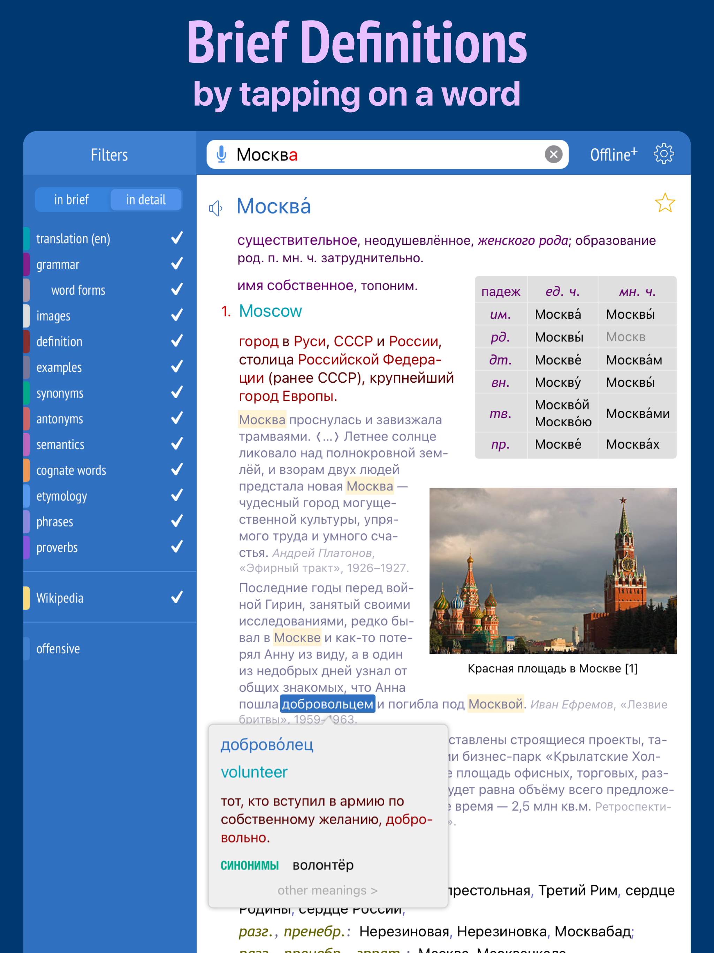Disable the images filter
The width and height of the screenshot is (714, 953).
(x=176, y=315)
